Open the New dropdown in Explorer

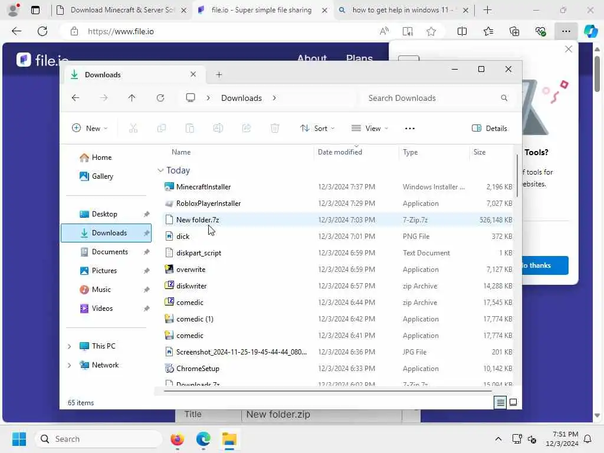90,128
